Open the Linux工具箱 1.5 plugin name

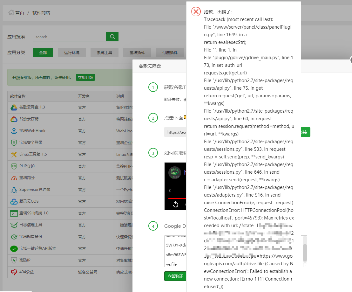33,154
